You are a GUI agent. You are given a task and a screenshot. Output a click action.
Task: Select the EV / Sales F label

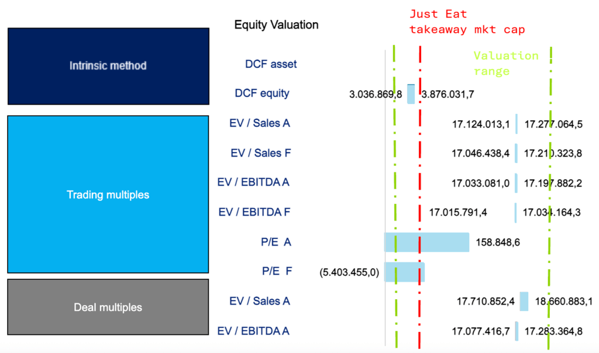(x=260, y=153)
